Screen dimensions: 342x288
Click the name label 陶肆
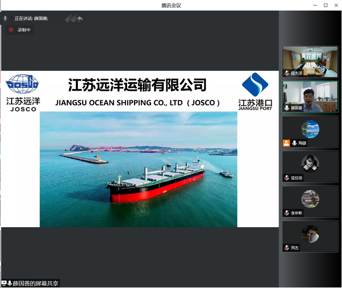point(302,143)
